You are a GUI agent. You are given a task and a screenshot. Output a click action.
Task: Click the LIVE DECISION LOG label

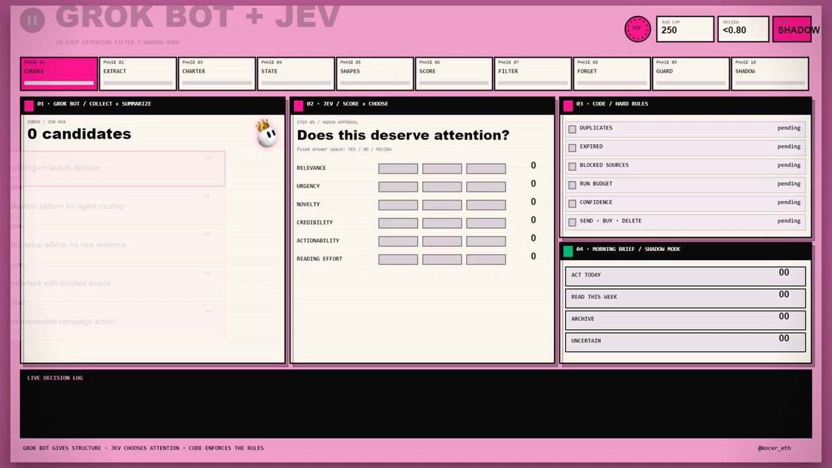tap(55, 378)
